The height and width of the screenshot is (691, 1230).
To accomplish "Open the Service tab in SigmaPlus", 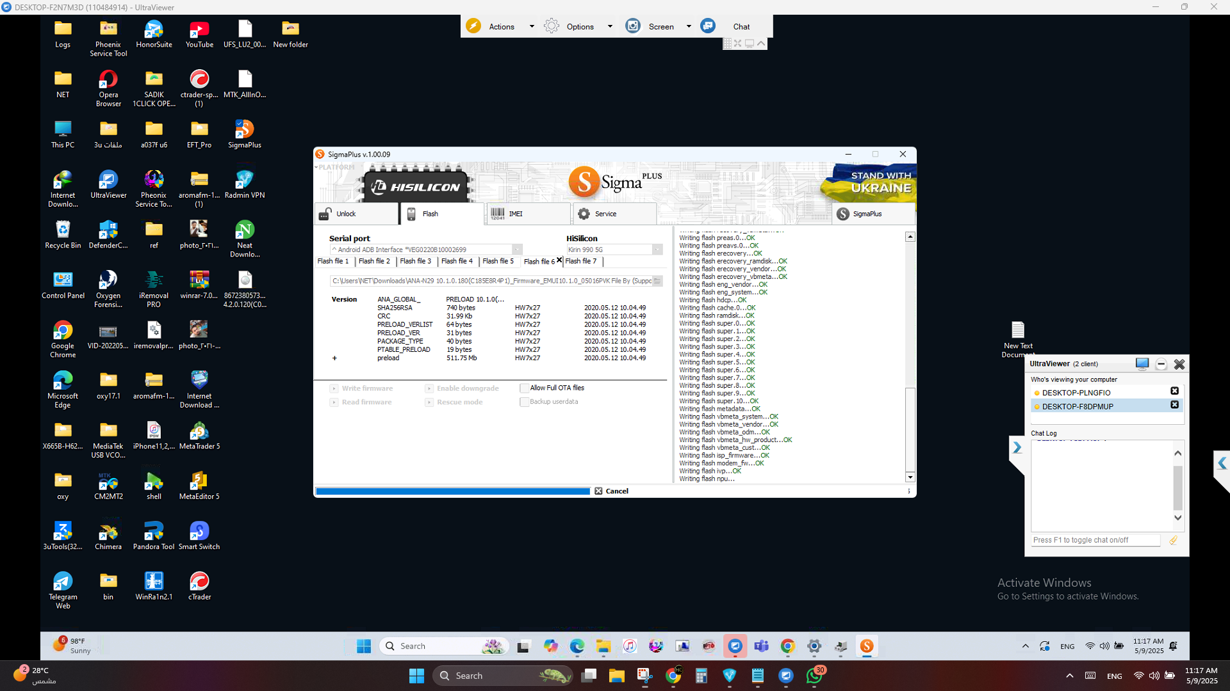I will tap(614, 214).
